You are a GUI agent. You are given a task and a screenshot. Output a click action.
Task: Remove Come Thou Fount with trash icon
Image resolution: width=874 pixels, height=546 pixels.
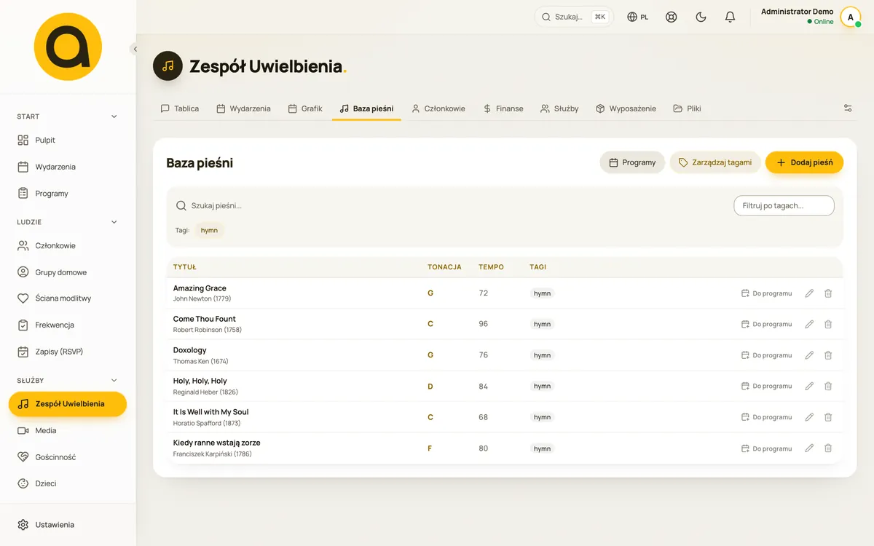coord(828,324)
